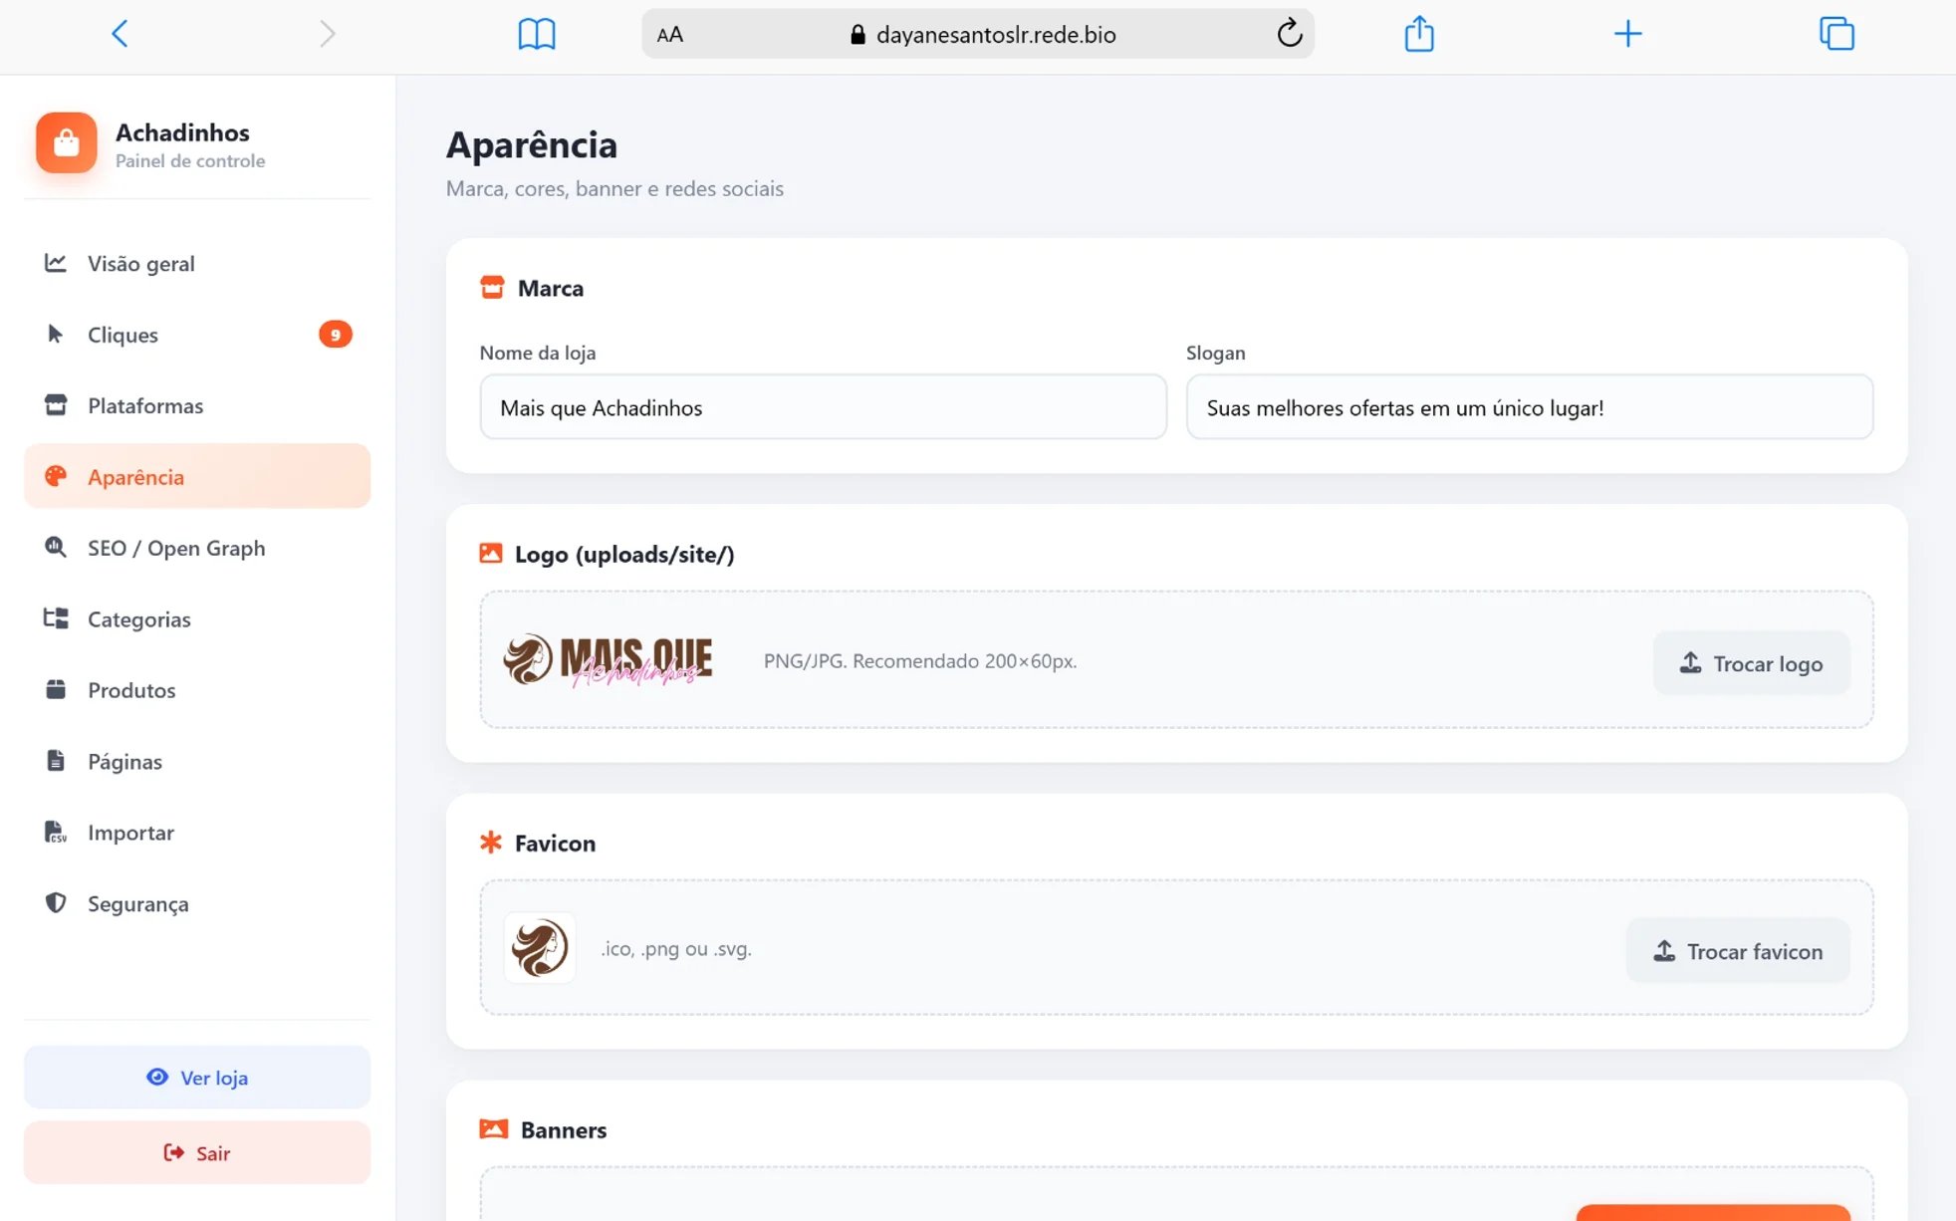
Task: Click the Mais Que Achadinhos logo preview
Action: tap(609, 660)
